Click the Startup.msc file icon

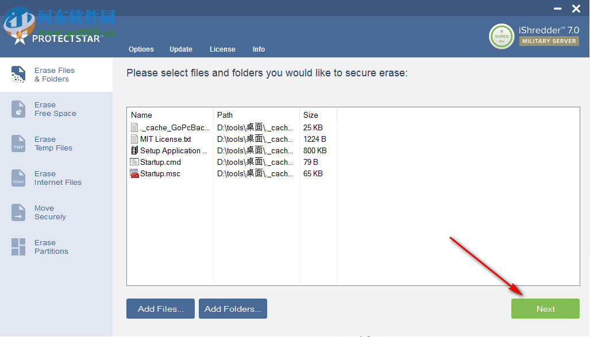tap(134, 173)
